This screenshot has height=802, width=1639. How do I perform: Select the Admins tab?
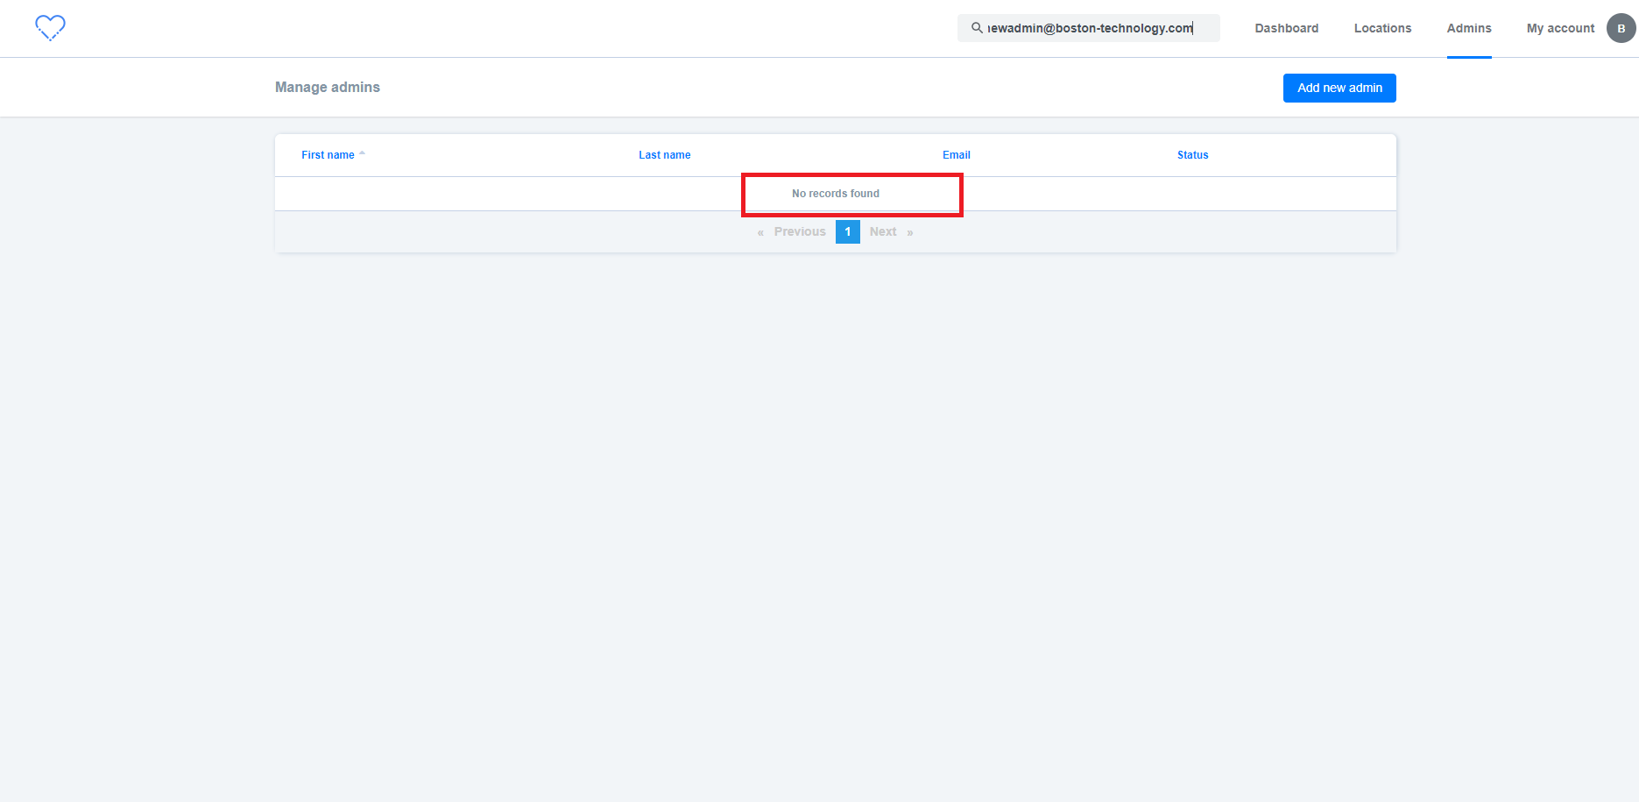(x=1469, y=28)
